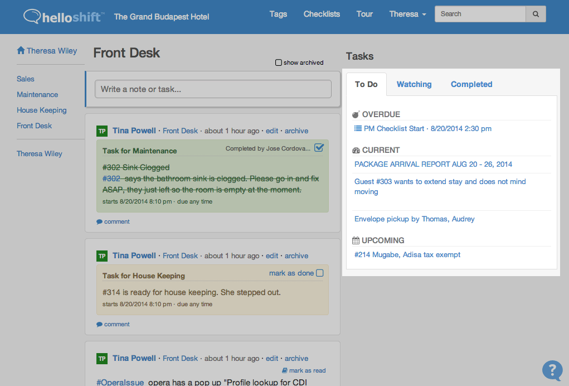The height and width of the screenshot is (386, 569).
Task: Uncheck completed Task for Maintenance checkbox
Action: pyautogui.click(x=319, y=148)
